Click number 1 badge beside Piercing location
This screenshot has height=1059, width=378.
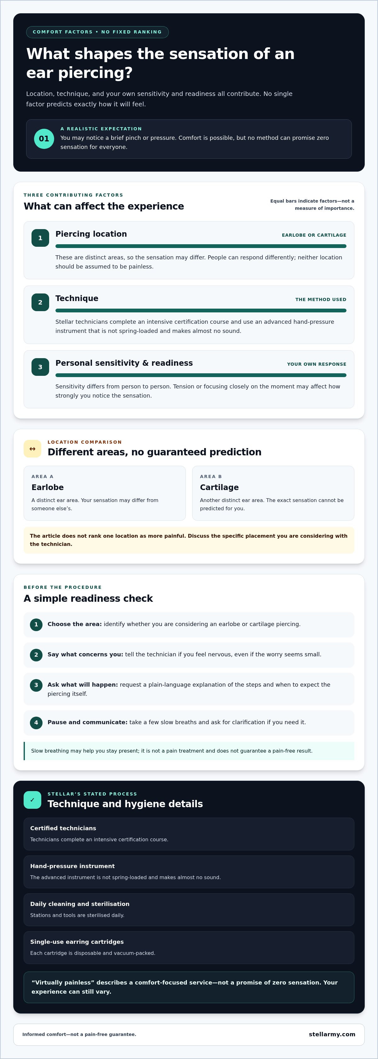pyautogui.click(x=40, y=238)
